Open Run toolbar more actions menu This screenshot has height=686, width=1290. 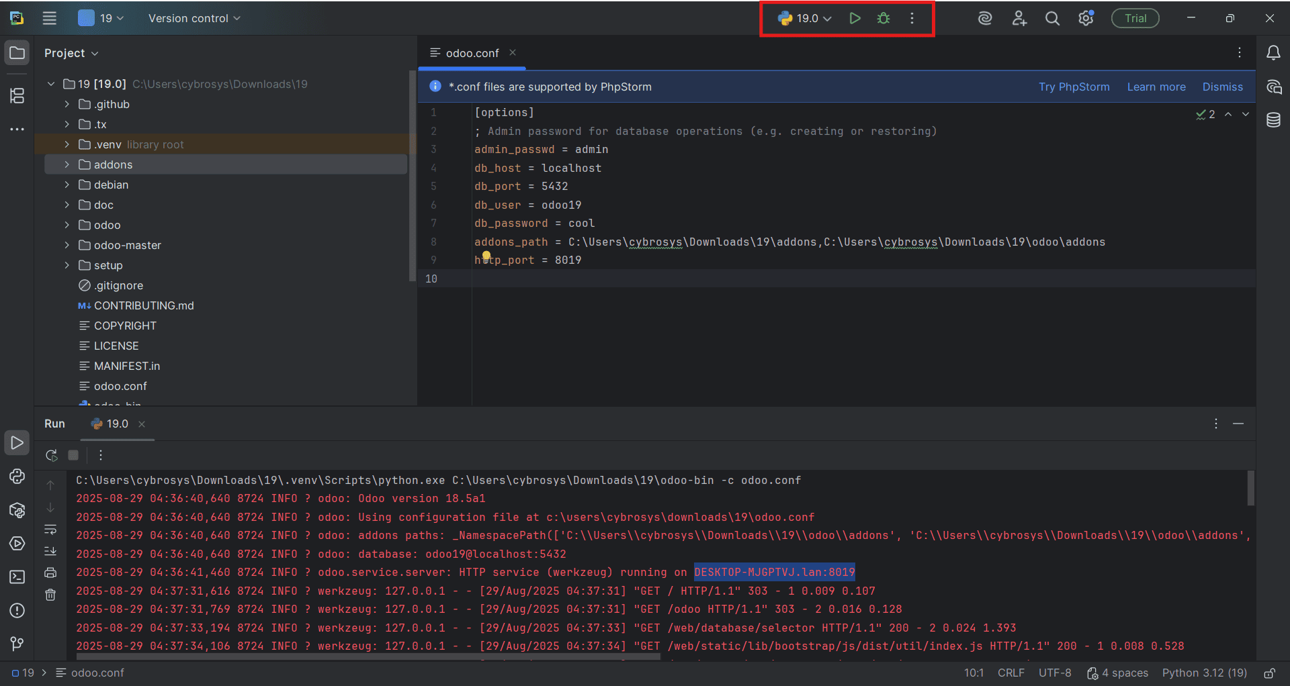pos(101,455)
